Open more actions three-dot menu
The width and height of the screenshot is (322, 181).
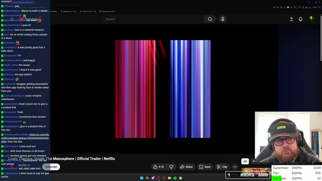235,167
